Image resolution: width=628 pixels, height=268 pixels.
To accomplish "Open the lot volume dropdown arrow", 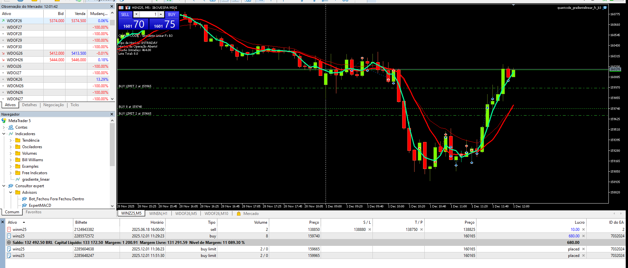I will [x=136, y=14].
